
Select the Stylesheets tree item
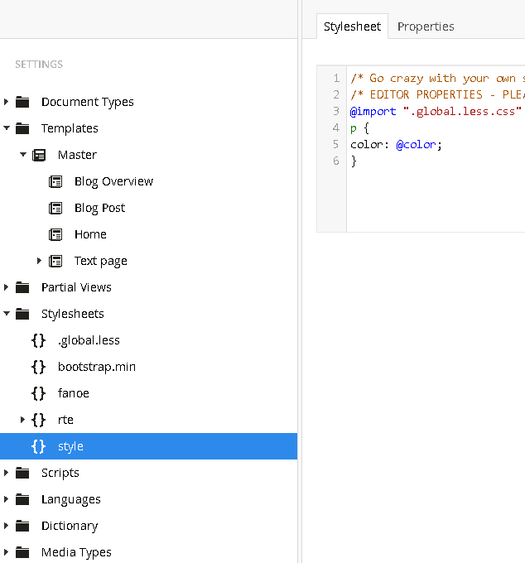73,314
